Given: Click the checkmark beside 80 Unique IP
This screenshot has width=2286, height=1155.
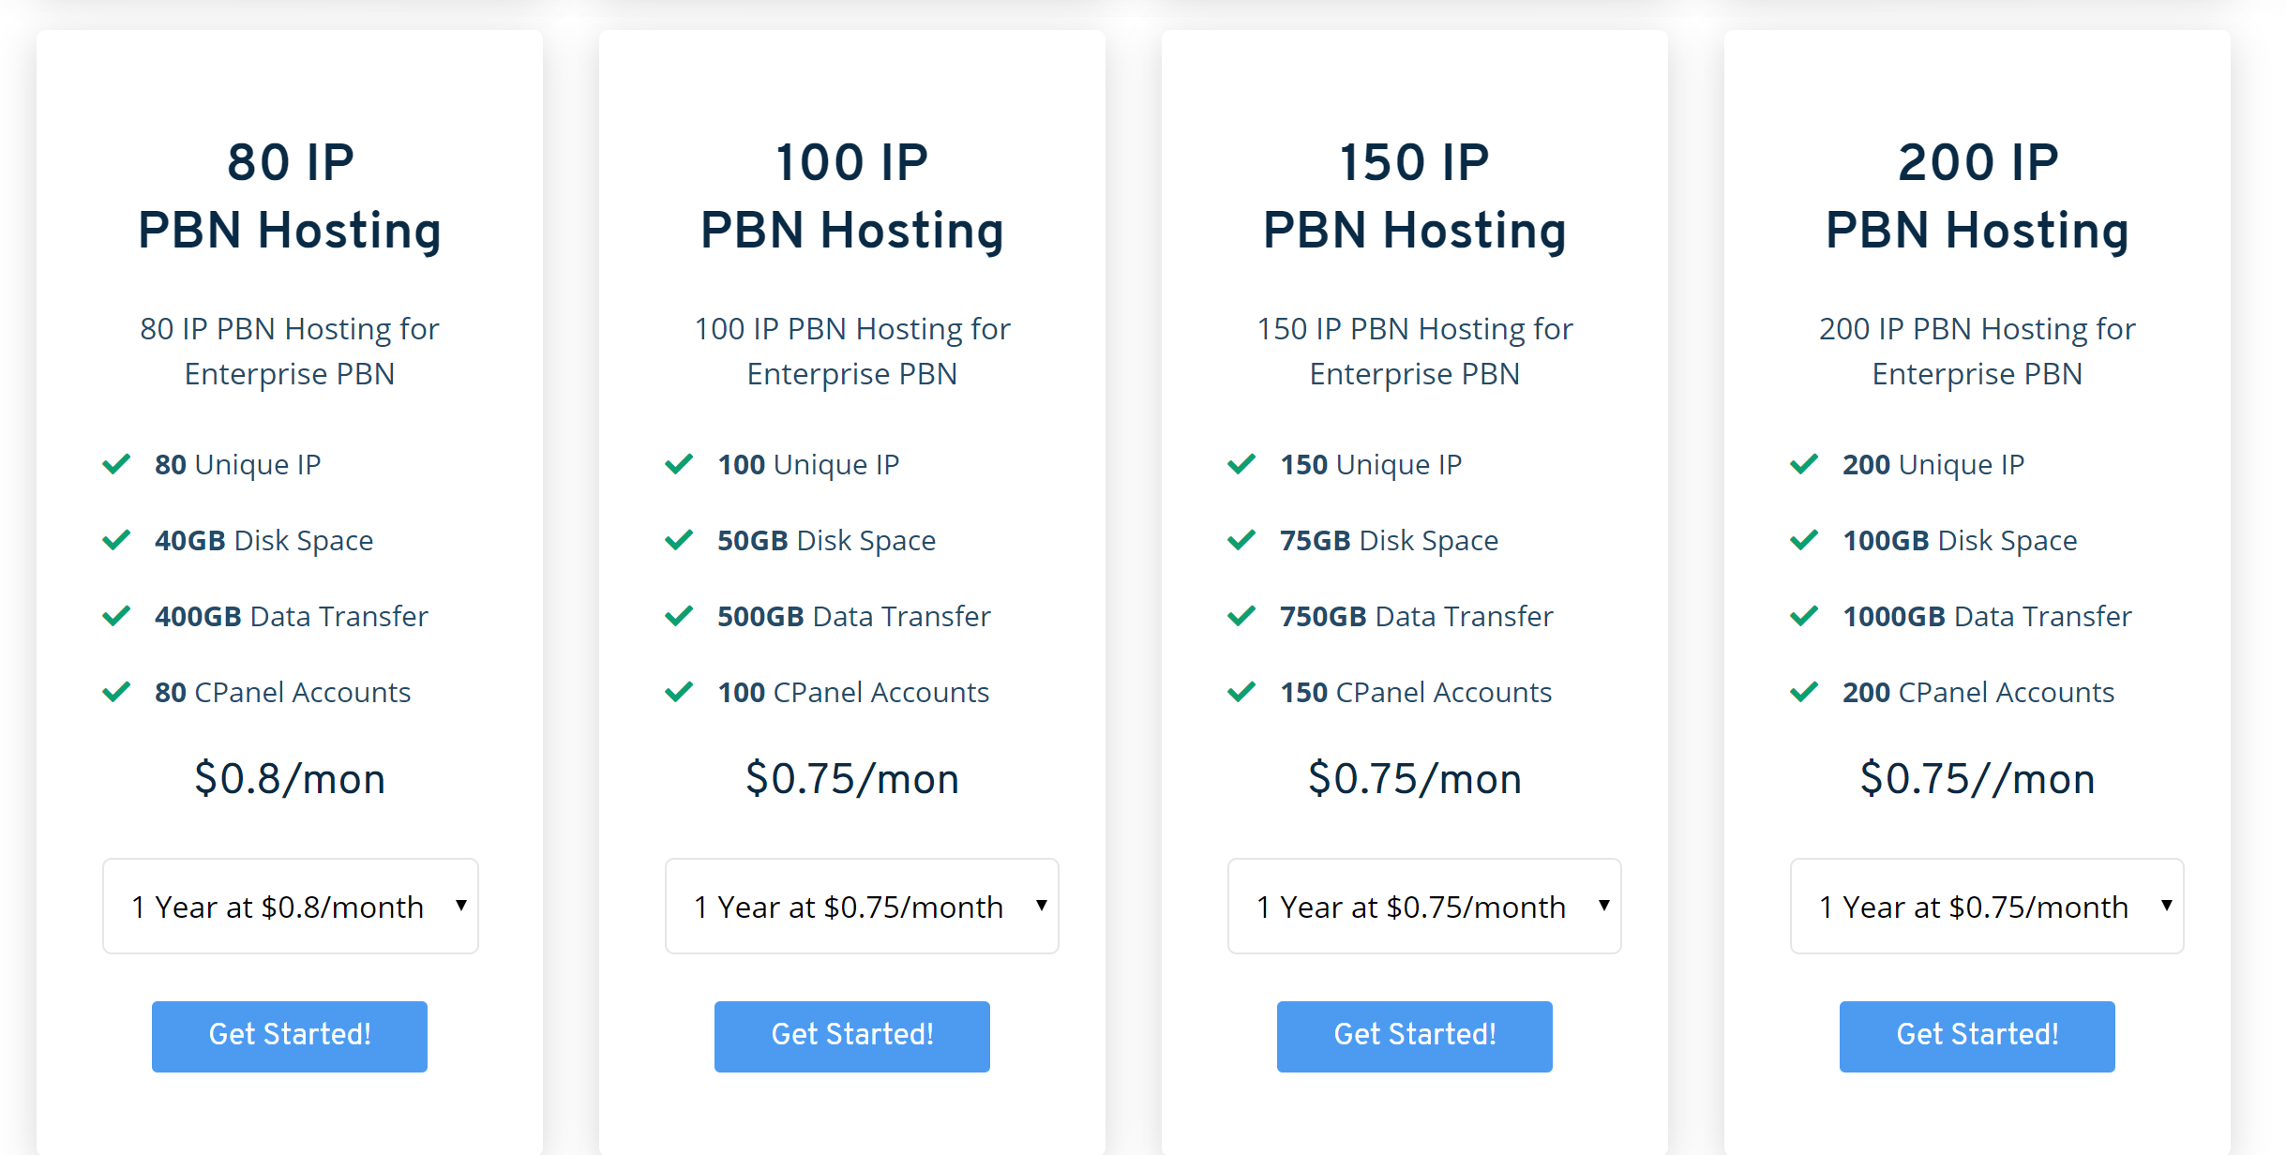Looking at the screenshot, I should 116,463.
